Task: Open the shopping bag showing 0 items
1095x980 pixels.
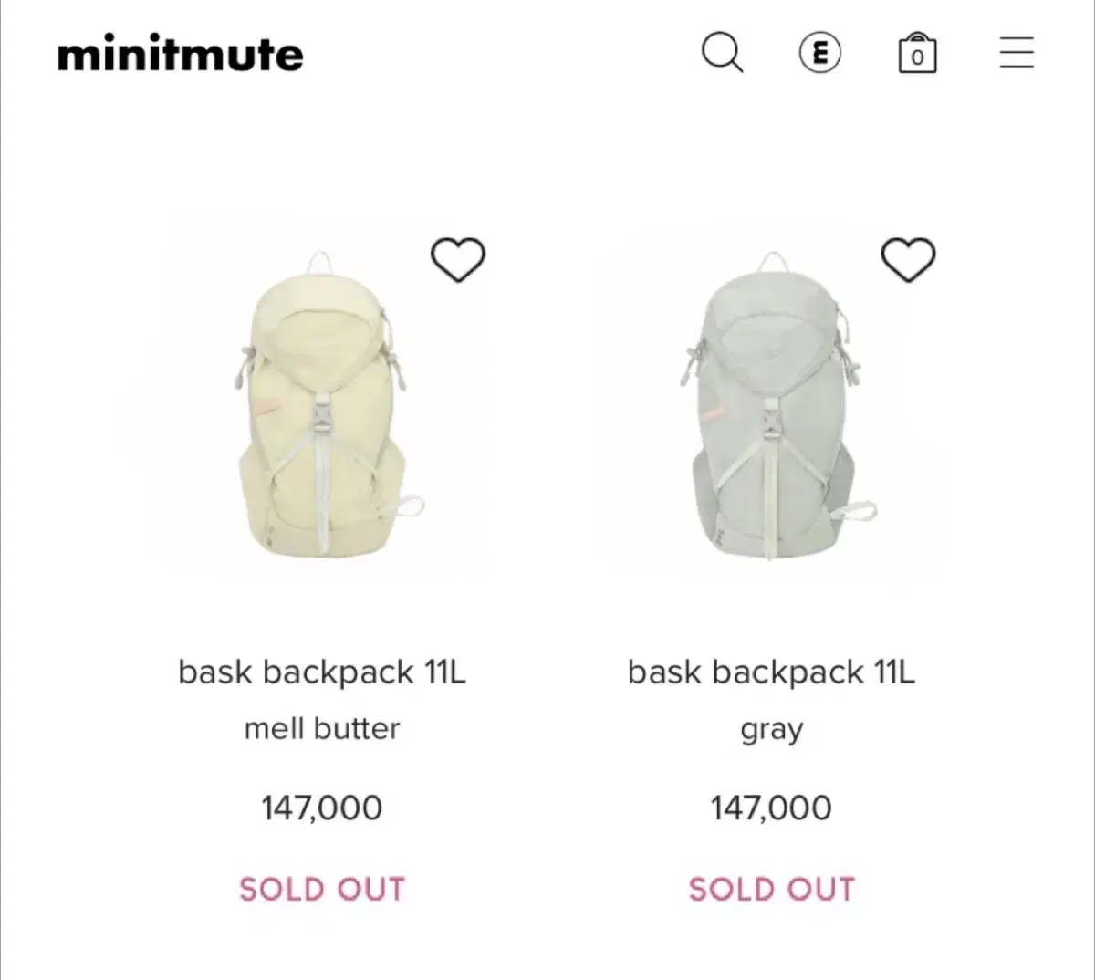Action: tap(918, 54)
